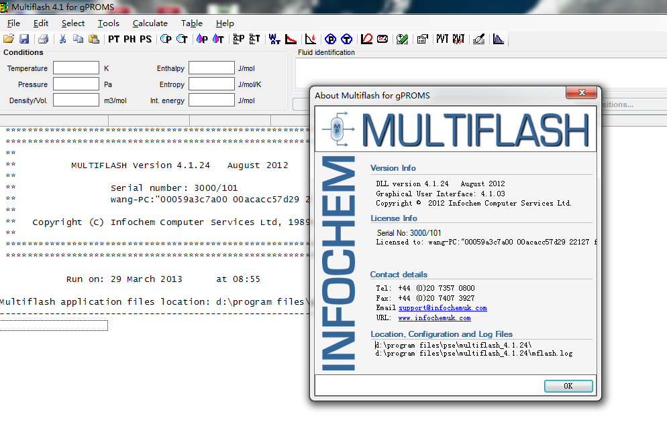Choose the stacked-letters P flash icon
The width and height of the screenshot is (667, 428).
[239, 39]
